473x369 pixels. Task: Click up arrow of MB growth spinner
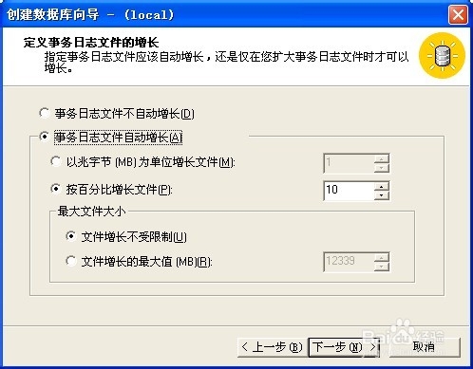click(382, 158)
